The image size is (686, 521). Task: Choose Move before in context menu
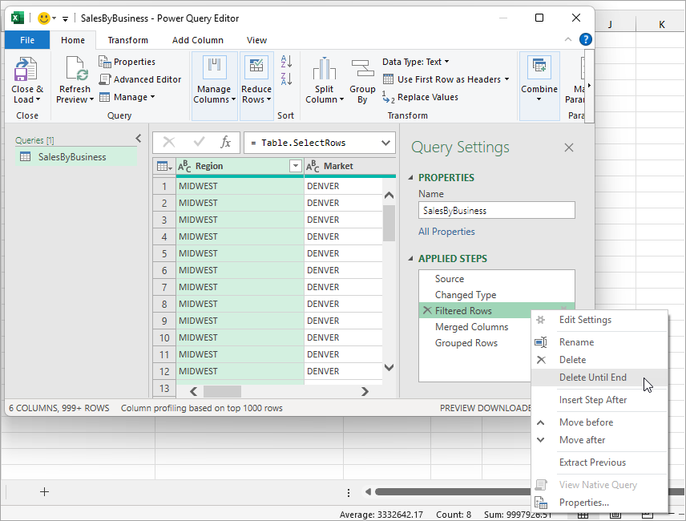(599, 422)
